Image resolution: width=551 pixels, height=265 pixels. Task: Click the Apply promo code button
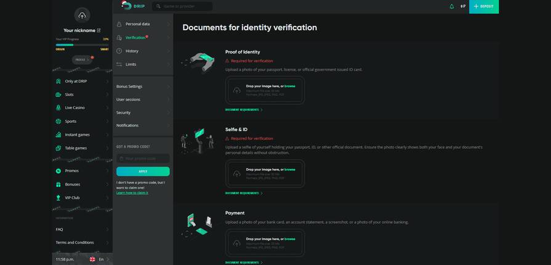143,172
